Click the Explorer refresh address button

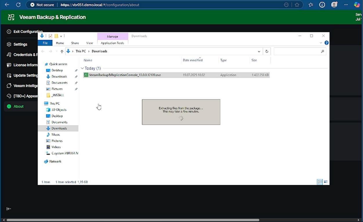point(267,51)
